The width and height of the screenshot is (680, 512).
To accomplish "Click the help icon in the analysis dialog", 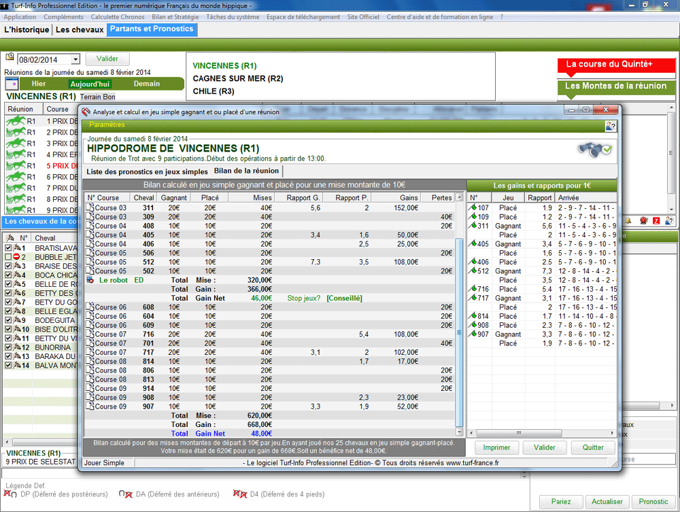I will (x=610, y=126).
